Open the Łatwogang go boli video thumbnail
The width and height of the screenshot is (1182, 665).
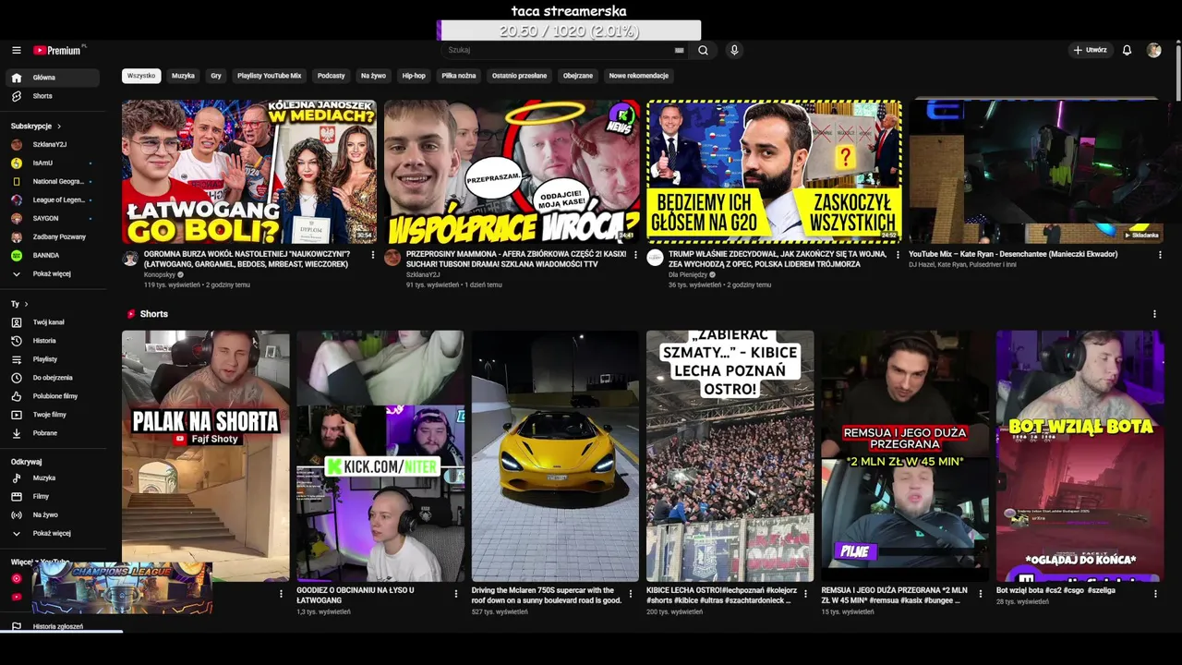(x=249, y=172)
